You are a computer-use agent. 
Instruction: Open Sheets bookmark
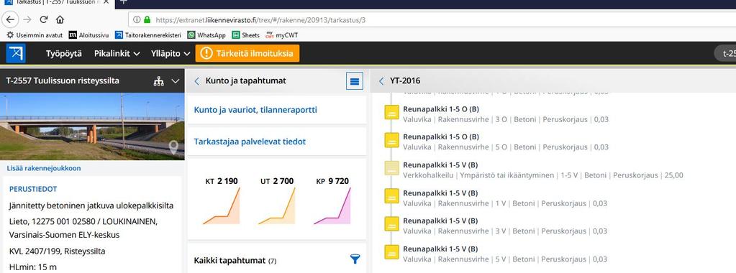pyautogui.click(x=245, y=35)
